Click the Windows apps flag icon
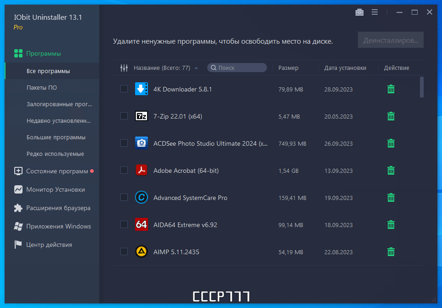Viewport: 442px width, 308px height. click(x=18, y=226)
